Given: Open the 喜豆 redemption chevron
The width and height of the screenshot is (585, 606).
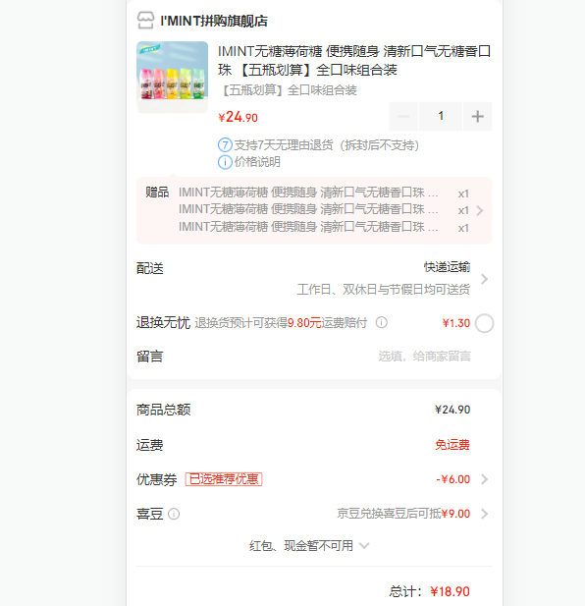Looking at the screenshot, I should pos(484,514).
